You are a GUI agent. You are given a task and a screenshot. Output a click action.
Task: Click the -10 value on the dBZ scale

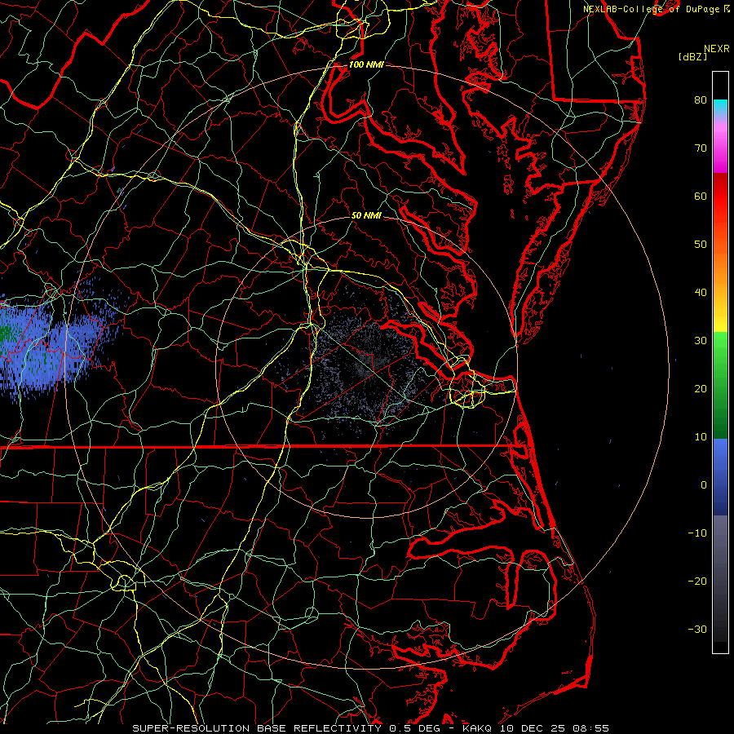pyautogui.click(x=697, y=533)
